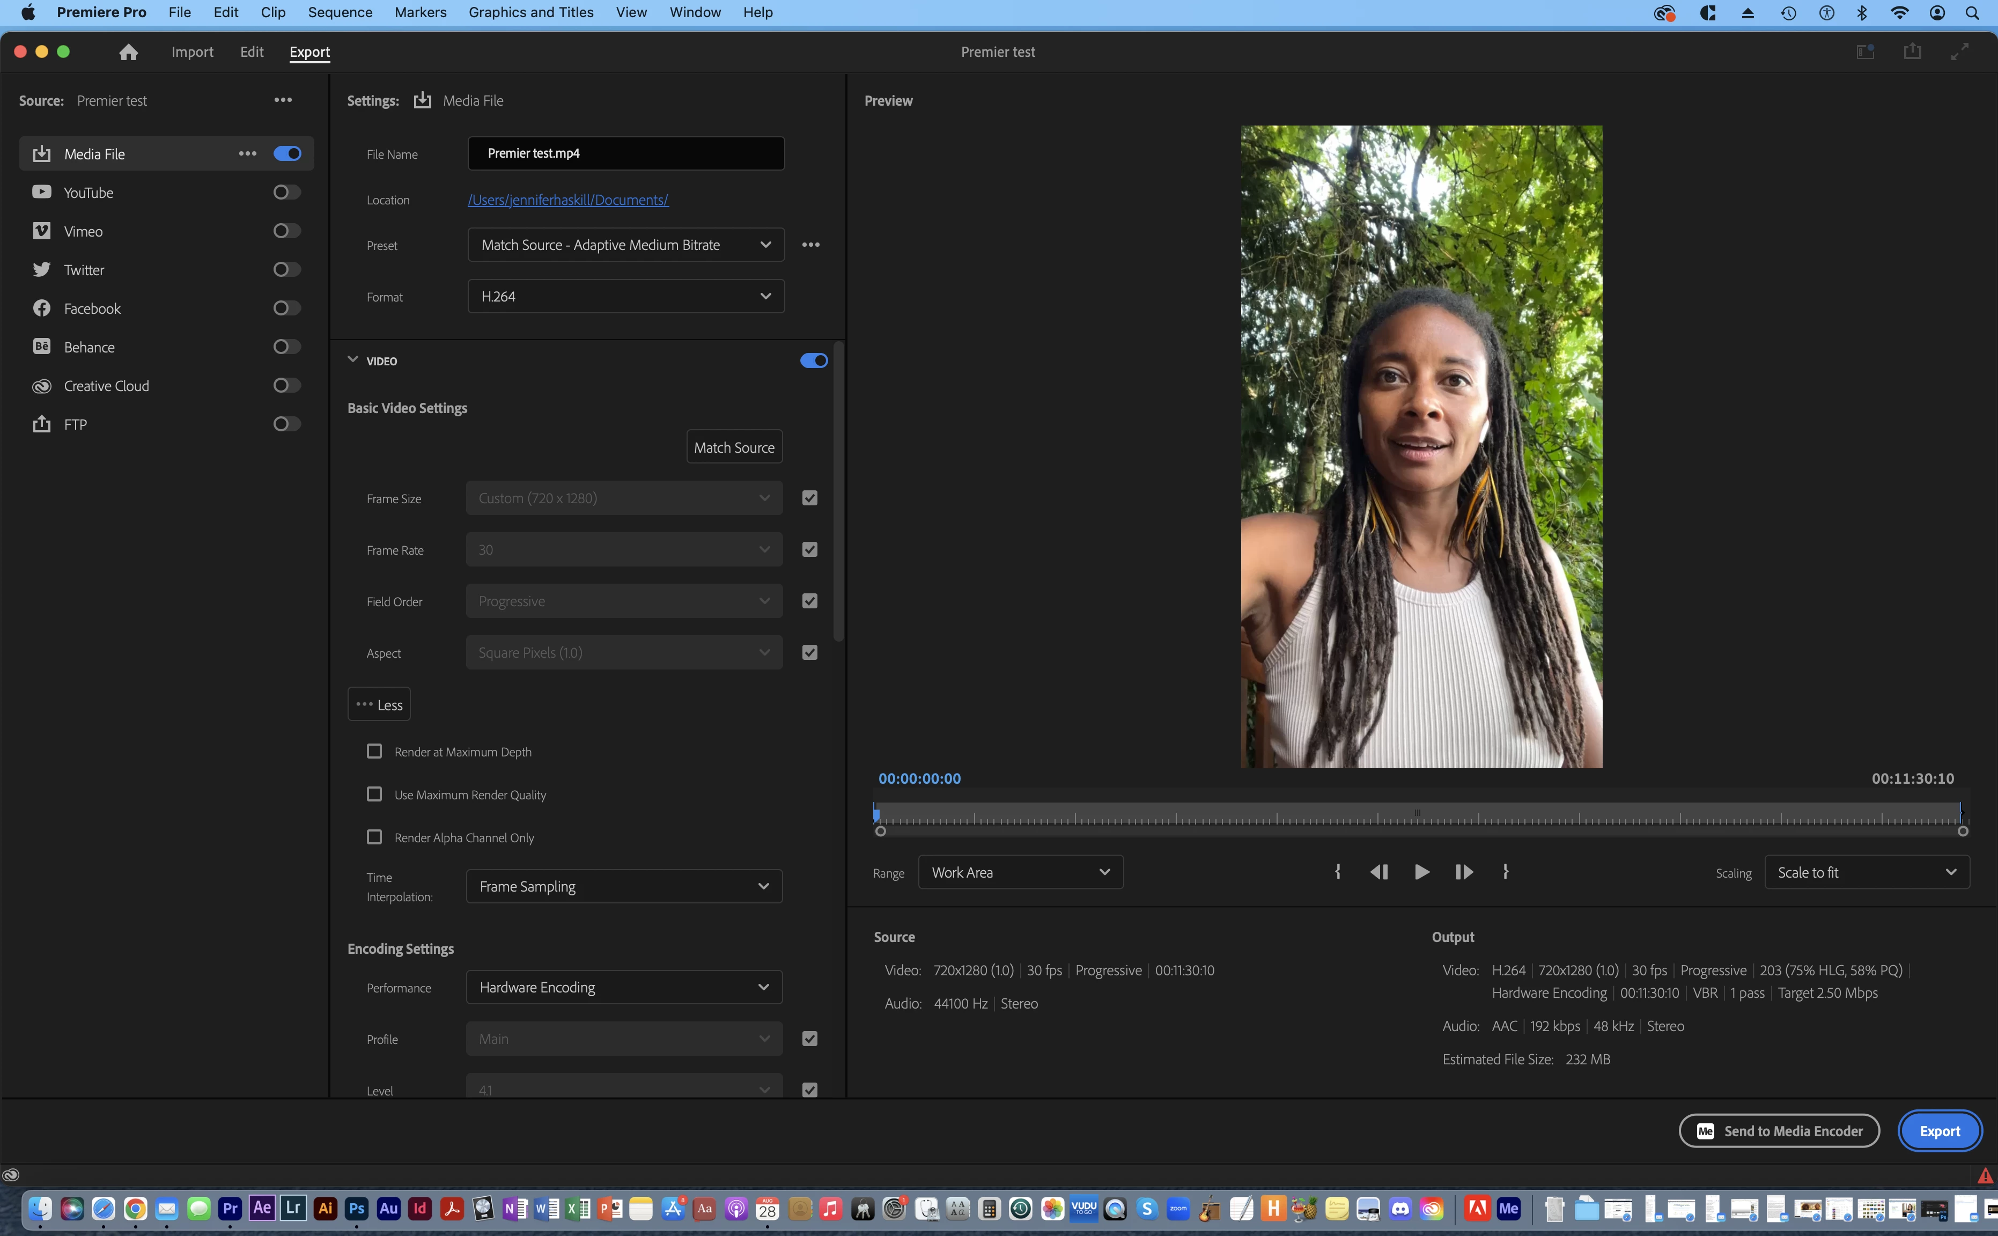Image resolution: width=1998 pixels, height=1236 pixels.
Task: Open the Sequence menu in menu bar
Action: (x=340, y=12)
